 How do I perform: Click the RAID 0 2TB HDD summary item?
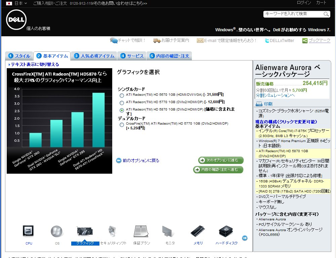[294, 191]
